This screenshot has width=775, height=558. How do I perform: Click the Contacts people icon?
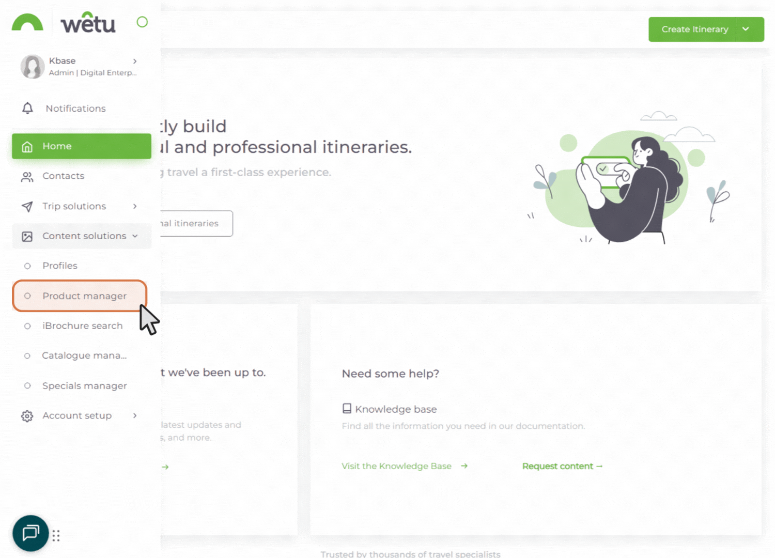pyautogui.click(x=27, y=177)
